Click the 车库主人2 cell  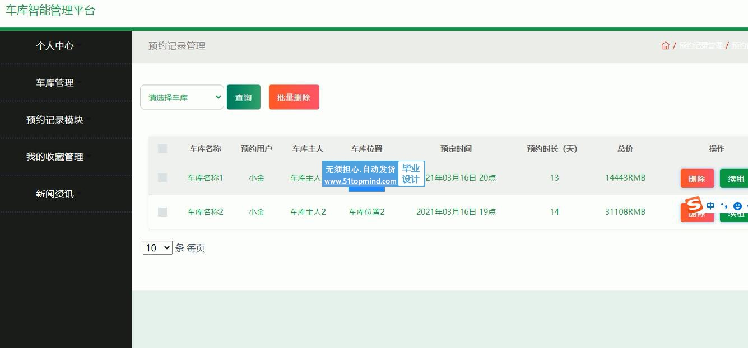click(x=308, y=212)
